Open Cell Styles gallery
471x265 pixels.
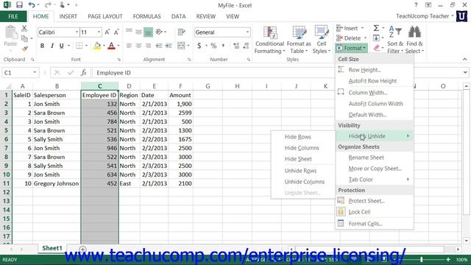click(x=322, y=40)
